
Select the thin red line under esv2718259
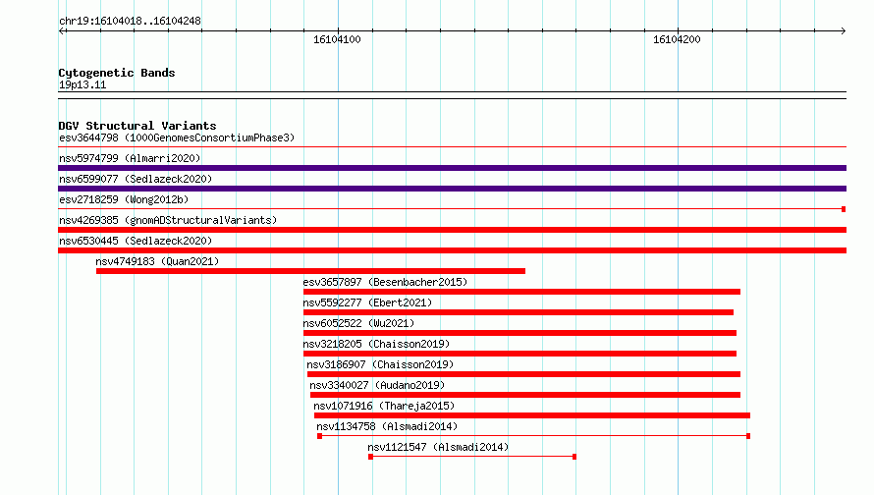452,209
